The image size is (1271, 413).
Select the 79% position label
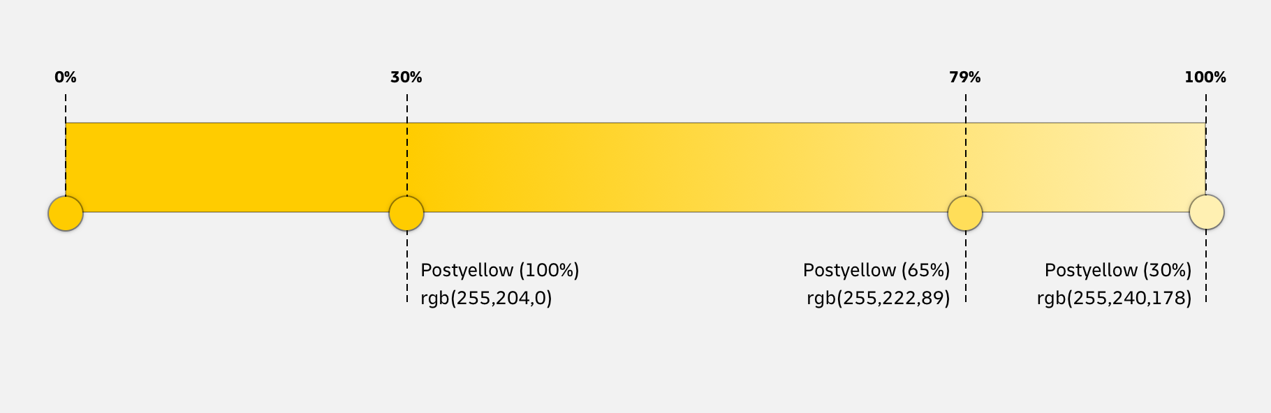click(965, 77)
